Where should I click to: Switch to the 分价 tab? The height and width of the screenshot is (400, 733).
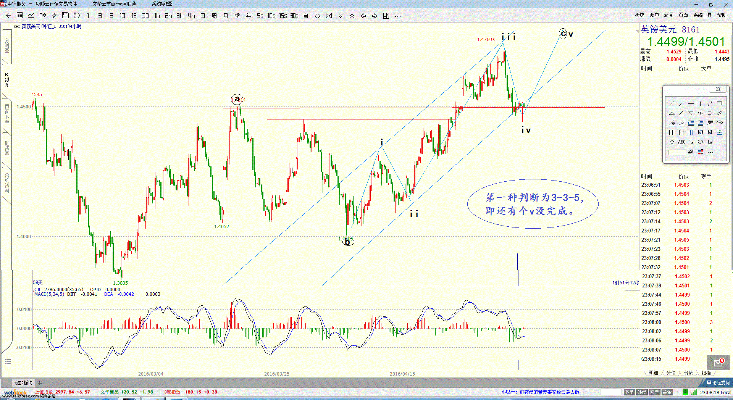tap(671, 373)
